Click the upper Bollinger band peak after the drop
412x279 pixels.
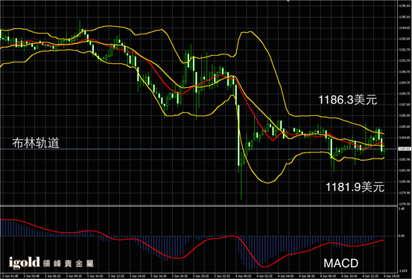coord(247,32)
